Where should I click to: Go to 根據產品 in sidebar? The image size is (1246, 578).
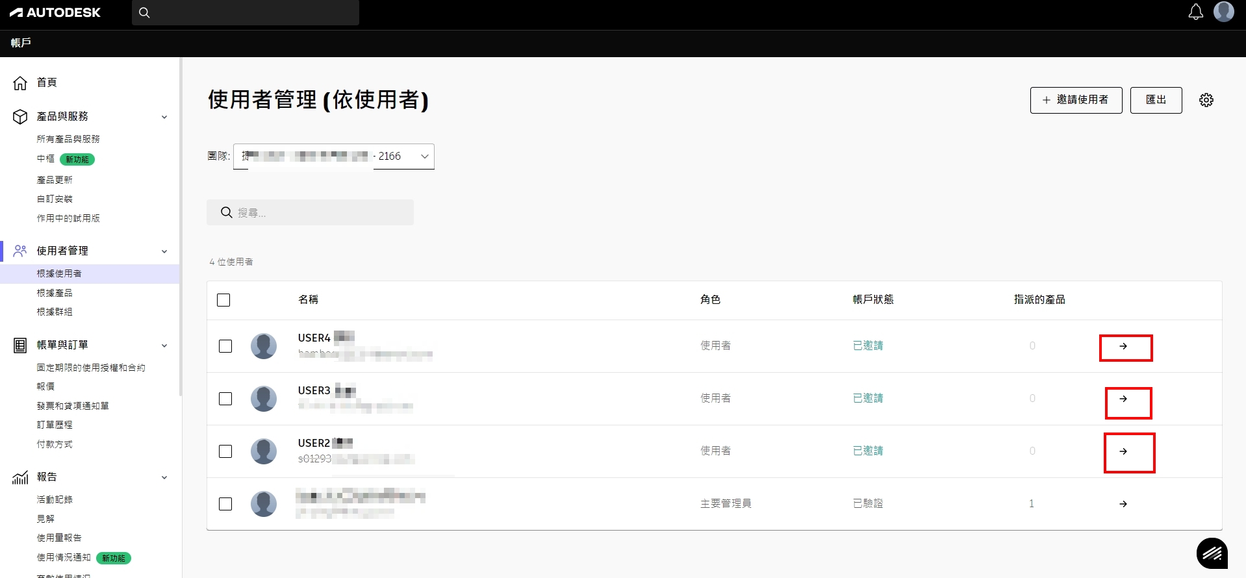point(55,293)
